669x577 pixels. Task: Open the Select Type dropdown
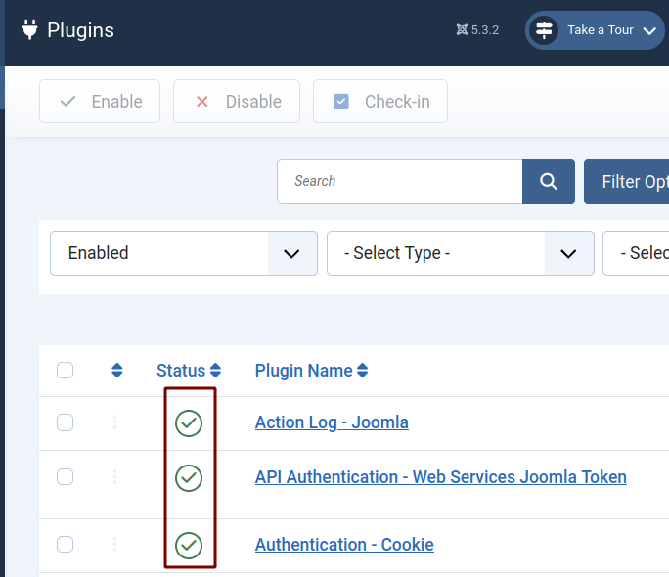click(x=461, y=253)
